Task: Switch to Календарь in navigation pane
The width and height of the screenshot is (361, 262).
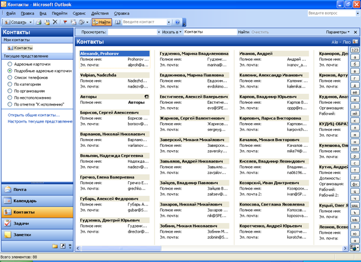Action: [x=37, y=201]
